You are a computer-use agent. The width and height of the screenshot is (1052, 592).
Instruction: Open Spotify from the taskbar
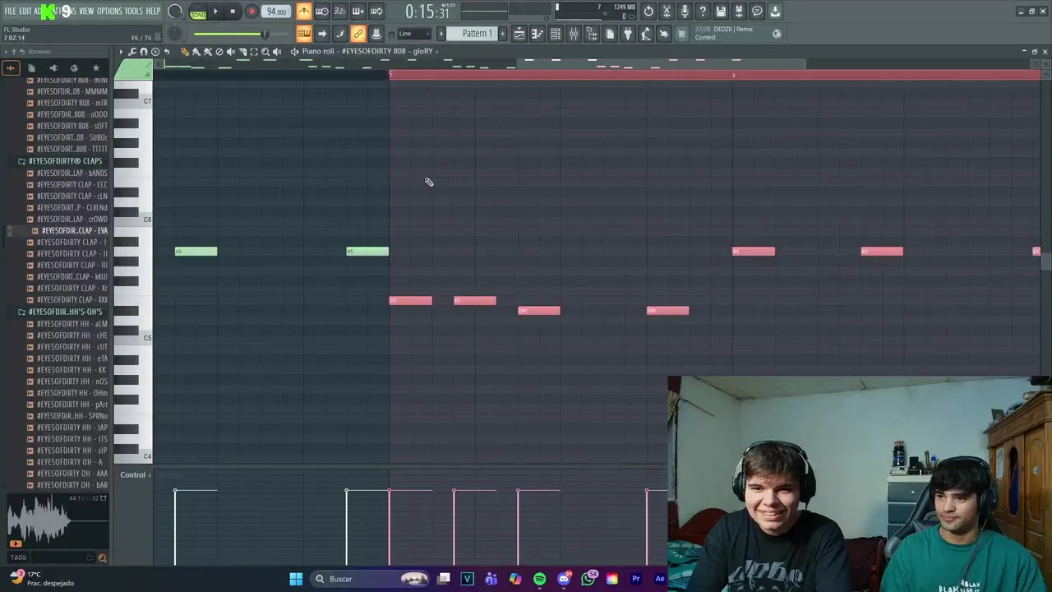click(539, 579)
